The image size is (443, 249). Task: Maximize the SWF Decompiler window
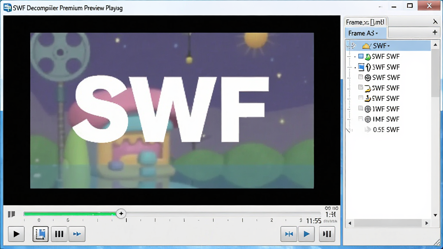tap(410, 6)
